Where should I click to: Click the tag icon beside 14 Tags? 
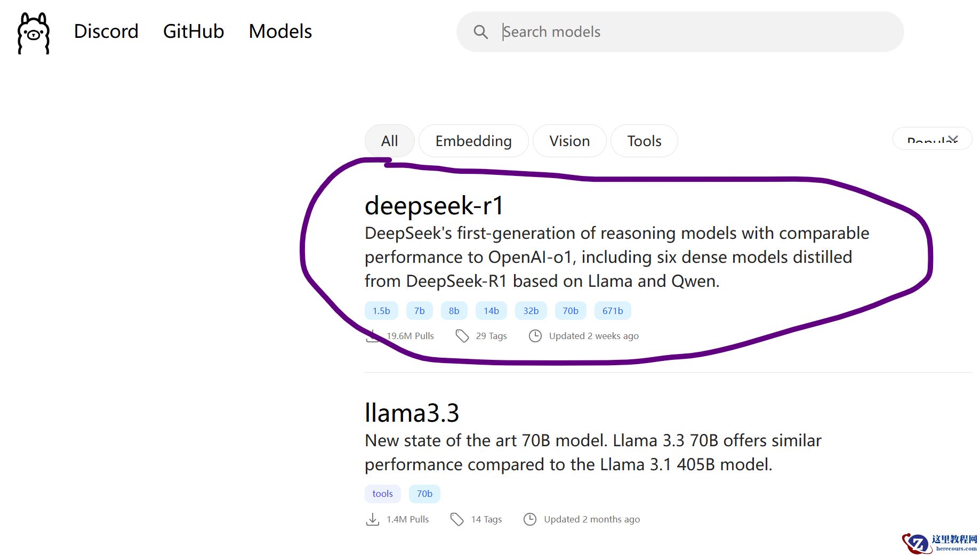(x=457, y=519)
